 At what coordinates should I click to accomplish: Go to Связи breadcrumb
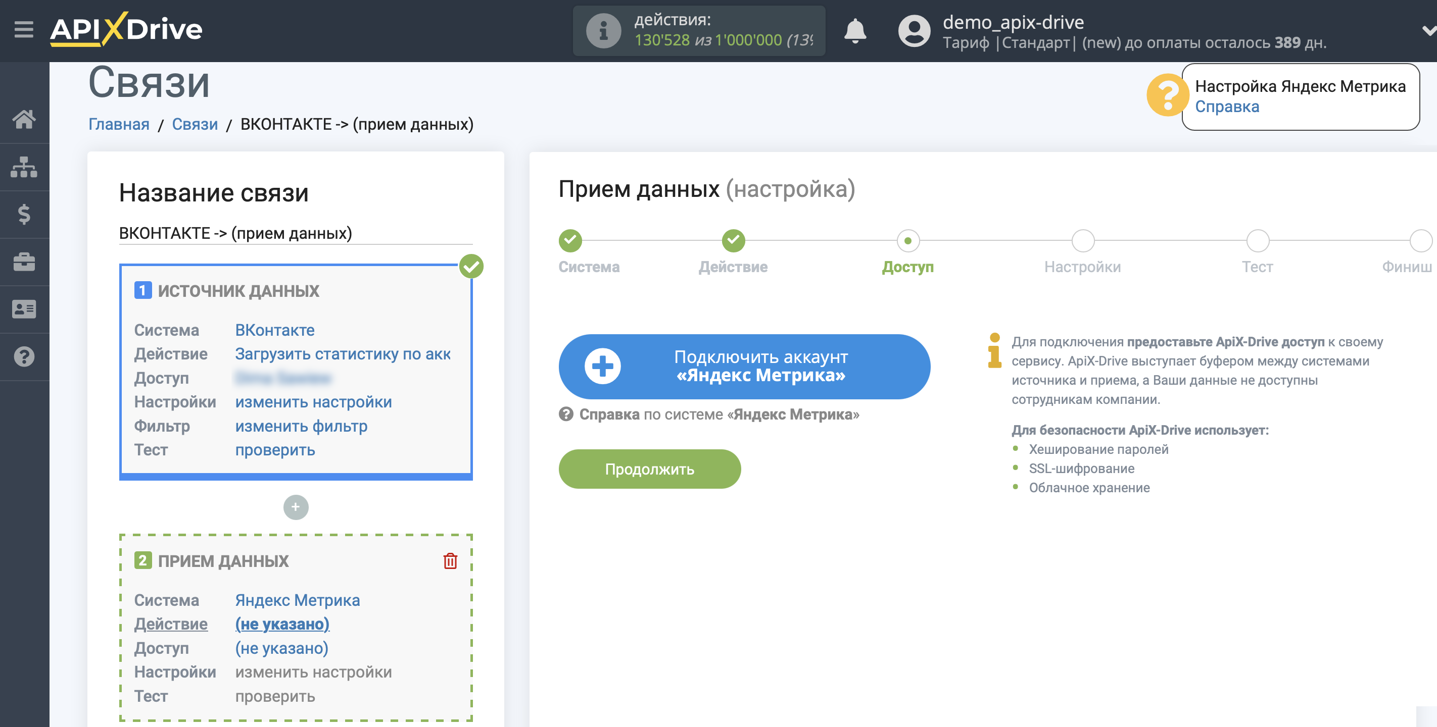(195, 124)
